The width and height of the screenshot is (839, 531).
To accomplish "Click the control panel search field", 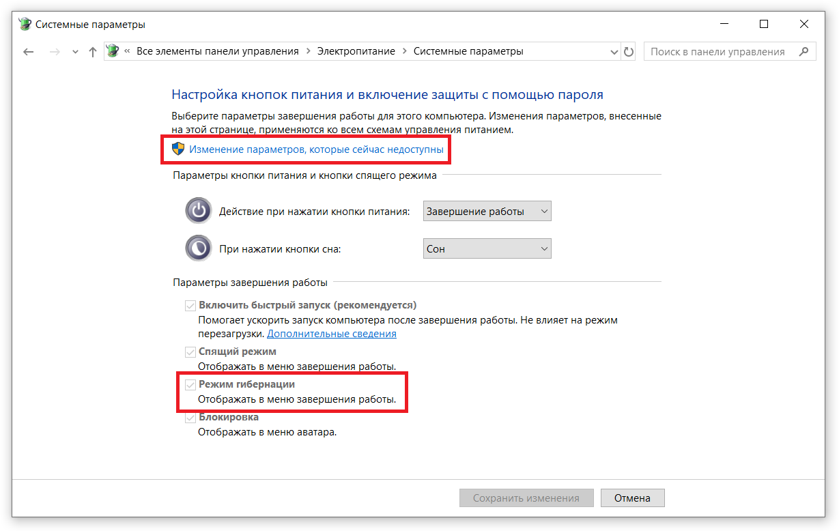I will [x=717, y=51].
